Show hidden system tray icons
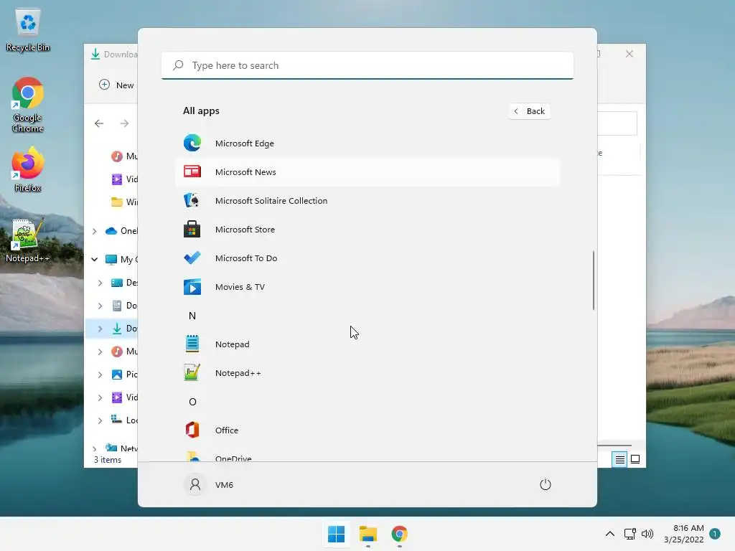Image resolution: width=735 pixels, height=551 pixels. tap(610, 534)
